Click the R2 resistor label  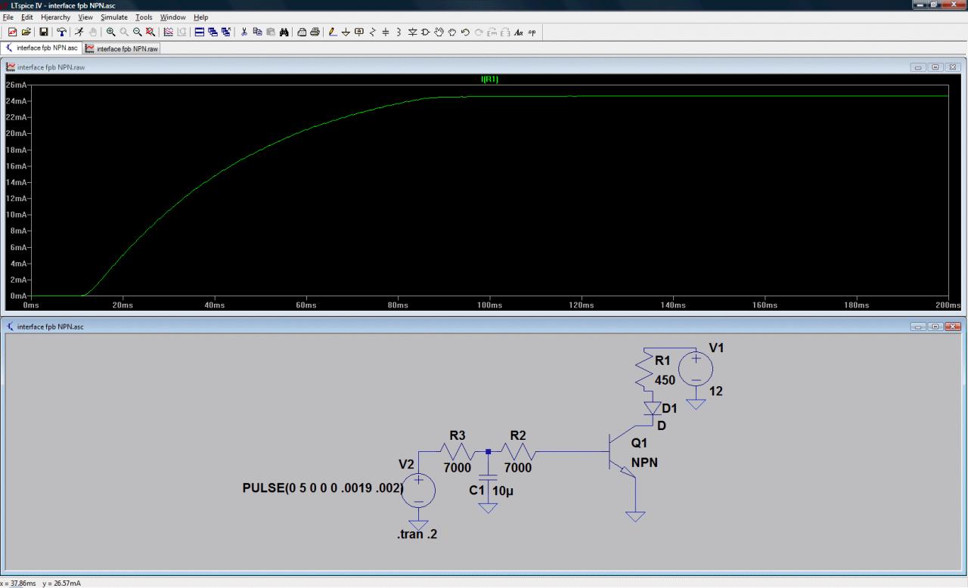pyautogui.click(x=518, y=435)
